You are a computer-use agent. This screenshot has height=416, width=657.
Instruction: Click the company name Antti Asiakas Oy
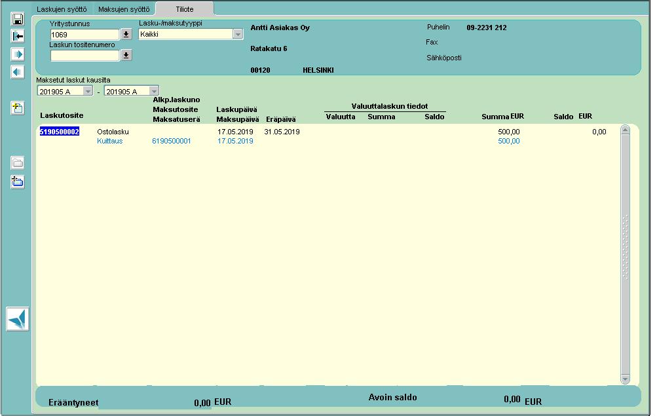point(280,28)
